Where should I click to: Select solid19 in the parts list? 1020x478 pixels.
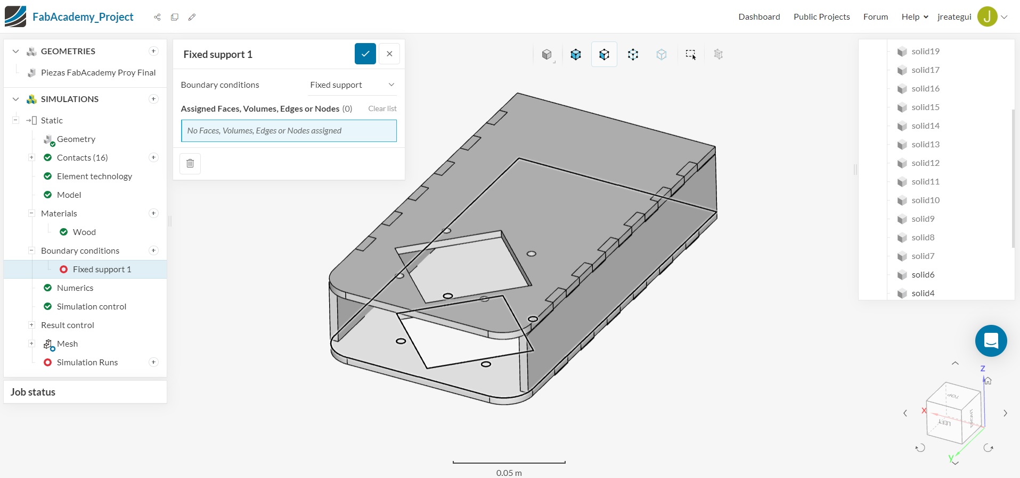coord(925,52)
